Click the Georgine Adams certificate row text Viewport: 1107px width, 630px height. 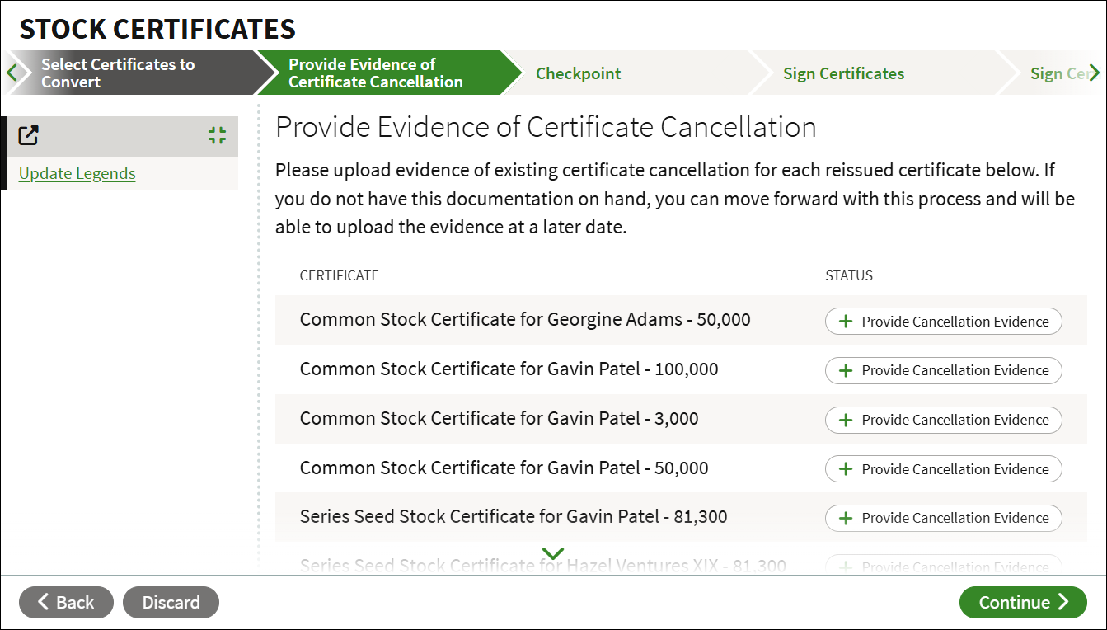pos(525,320)
